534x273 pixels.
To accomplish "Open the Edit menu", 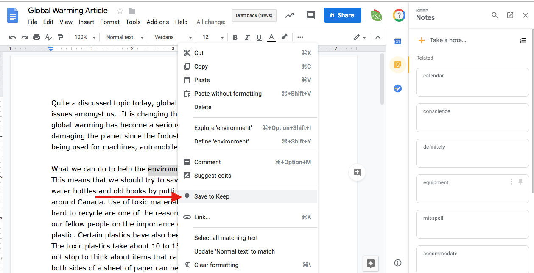I will 48,22.
